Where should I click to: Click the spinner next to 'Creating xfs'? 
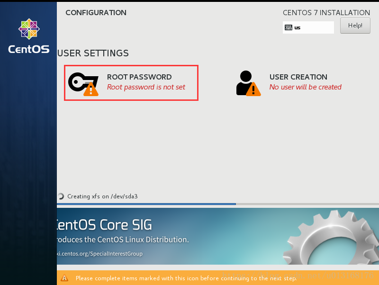[x=61, y=196]
